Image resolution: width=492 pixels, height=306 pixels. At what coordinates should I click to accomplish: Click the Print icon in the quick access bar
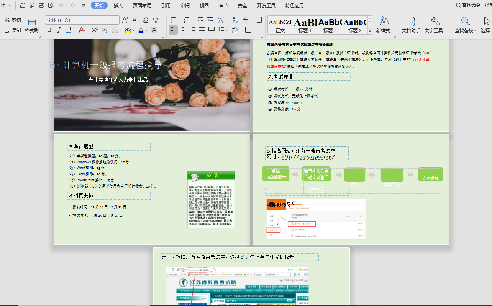[x=41, y=5]
